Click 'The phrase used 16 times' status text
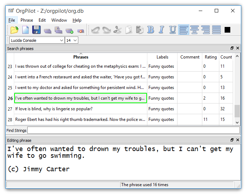The image size is (248, 195). coord(145,185)
